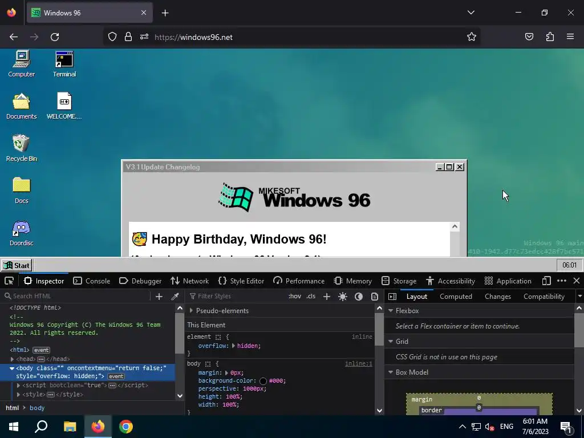Viewport: 584px width, 438px height.
Task: Collapse the Flexbox section
Action: tap(391, 311)
